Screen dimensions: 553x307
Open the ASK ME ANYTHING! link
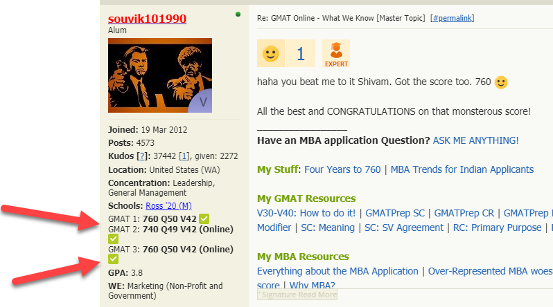[x=475, y=140]
